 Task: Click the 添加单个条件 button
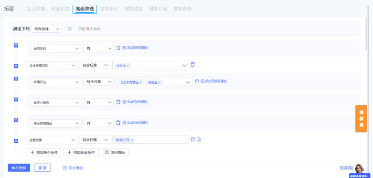point(44,152)
